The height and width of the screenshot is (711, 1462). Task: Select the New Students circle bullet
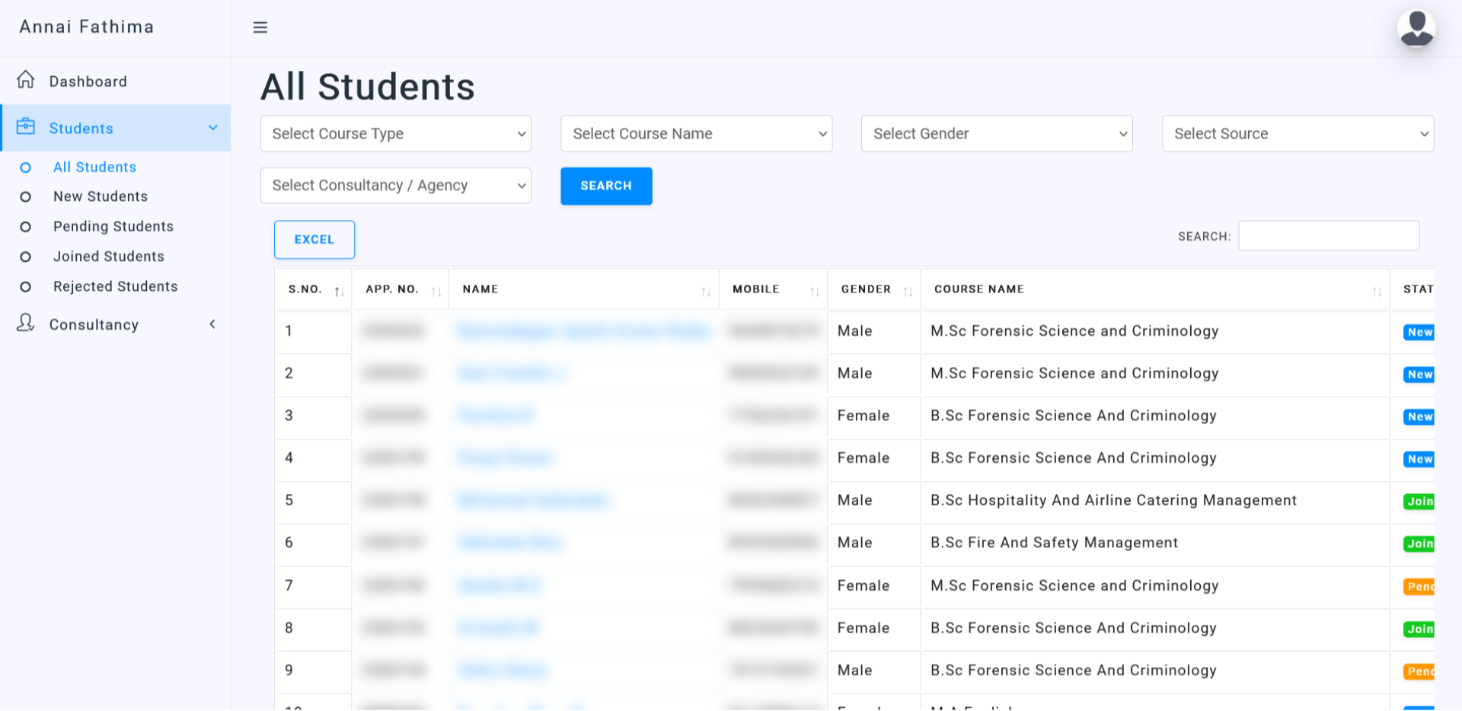tap(25, 197)
